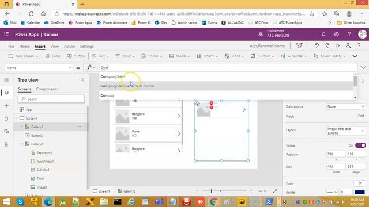Zoom in with the plus icon
Image resolution: width=369 pixels, height=207 pixels.
pos(251,191)
